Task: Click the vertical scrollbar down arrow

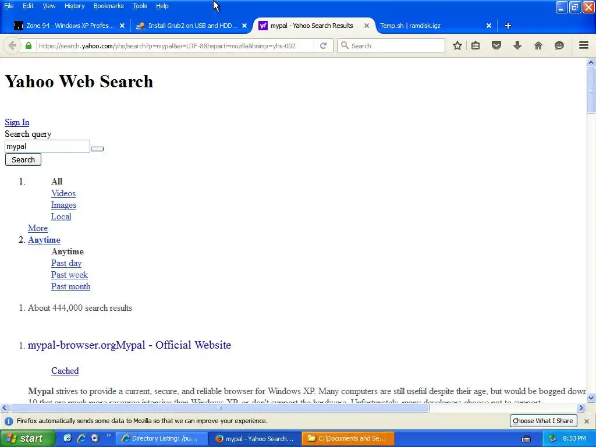Action: [x=591, y=398]
